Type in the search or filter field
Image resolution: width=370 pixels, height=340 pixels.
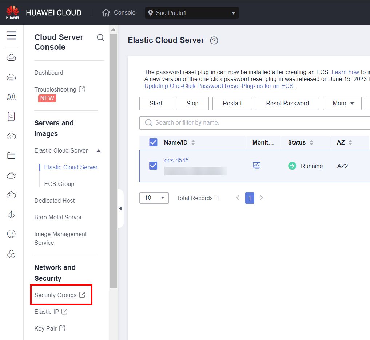click(x=218, y=122)
